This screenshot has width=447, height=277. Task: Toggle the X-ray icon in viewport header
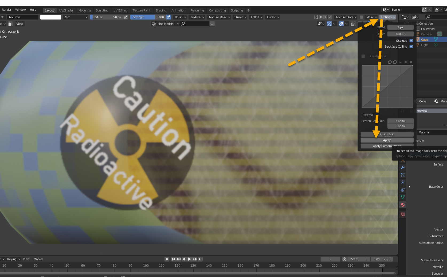pos(353,24)
